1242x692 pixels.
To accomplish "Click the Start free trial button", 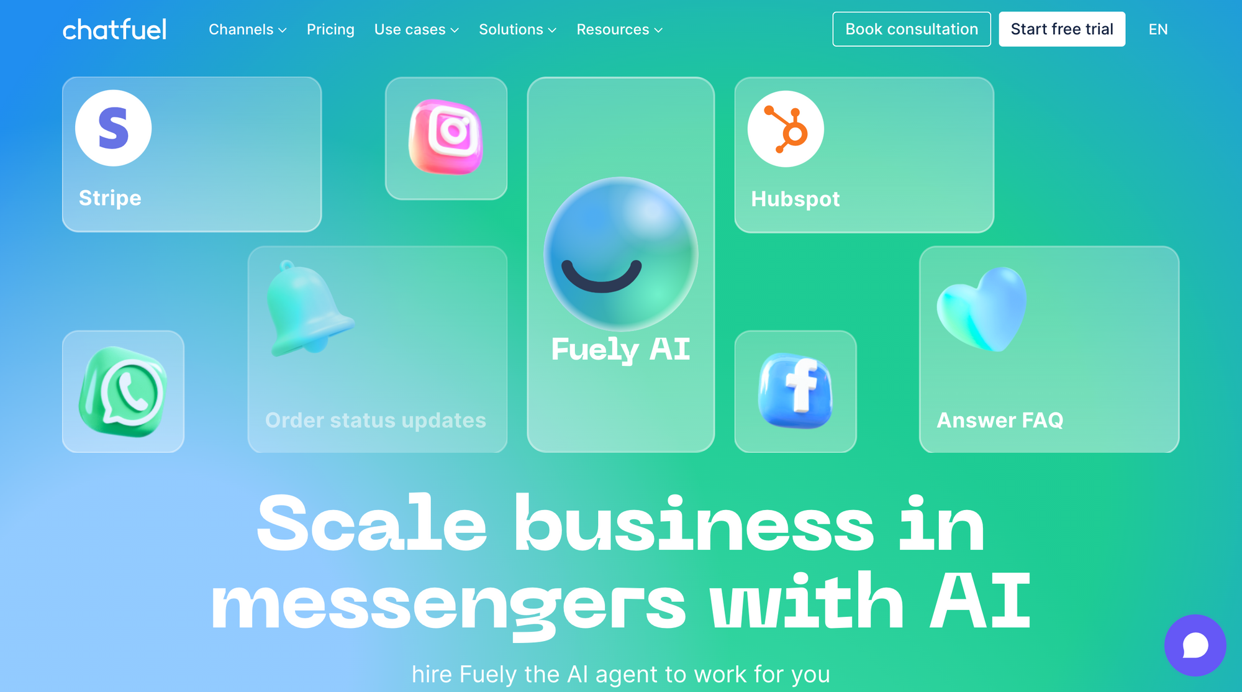I will click(x=1063, y=29).
